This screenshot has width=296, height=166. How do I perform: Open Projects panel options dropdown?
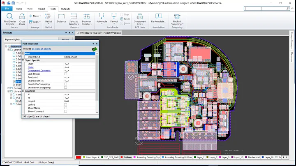66,33
